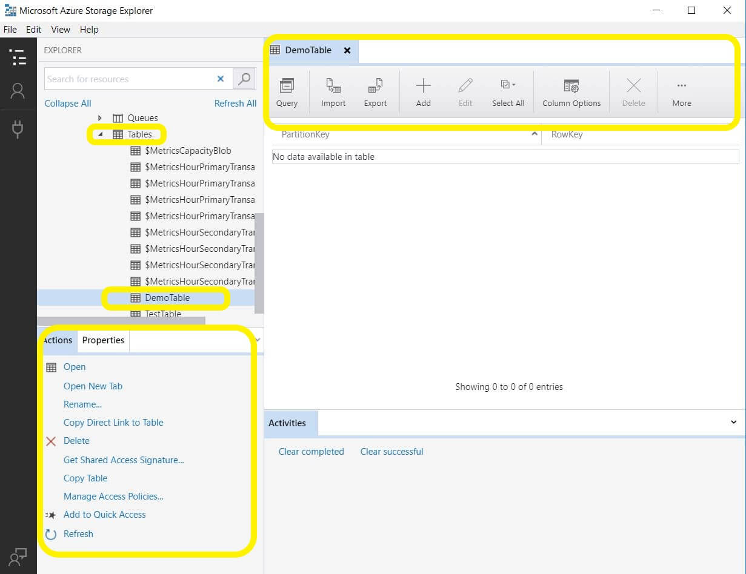The width and height of the screenshot is (746, 574).
Task: Clear the resource search field
Action: tap(221, 79)
